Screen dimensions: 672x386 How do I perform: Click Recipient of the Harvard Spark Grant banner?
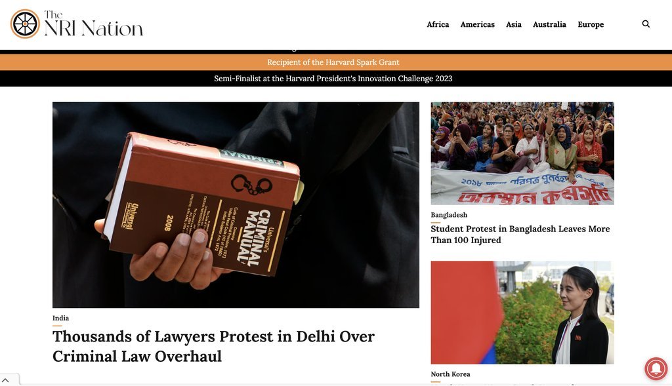pos(333,62)
